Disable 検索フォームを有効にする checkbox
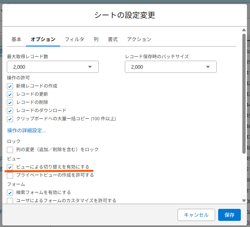 pyautogui.click(x=10, y=193)
